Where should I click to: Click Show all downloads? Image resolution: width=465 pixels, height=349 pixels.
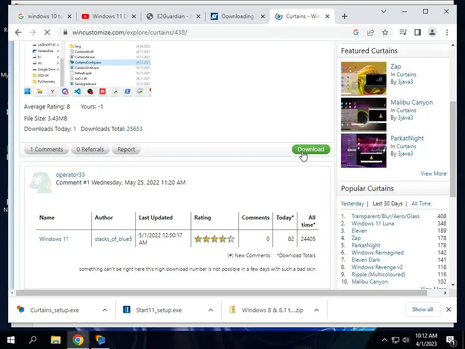423,309
